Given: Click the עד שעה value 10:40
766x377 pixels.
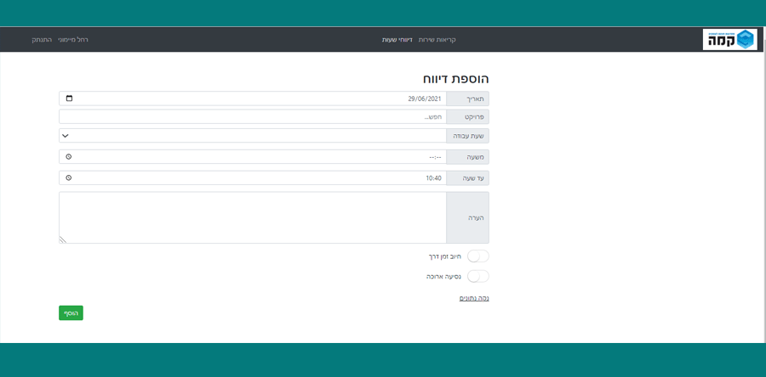Looking at the screenshot, I should coord(433,177).
